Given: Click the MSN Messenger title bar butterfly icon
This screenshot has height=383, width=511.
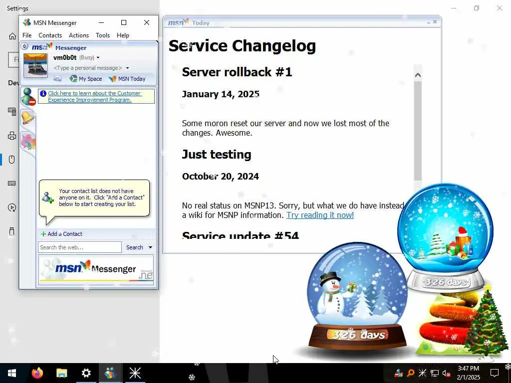Looking at the screenshot, I should click(27, 22).
